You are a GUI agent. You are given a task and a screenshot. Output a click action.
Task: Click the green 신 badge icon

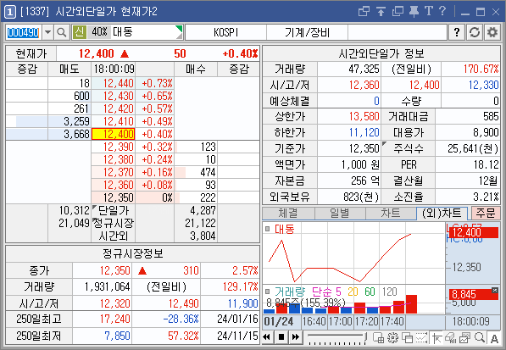pos(80,32)
